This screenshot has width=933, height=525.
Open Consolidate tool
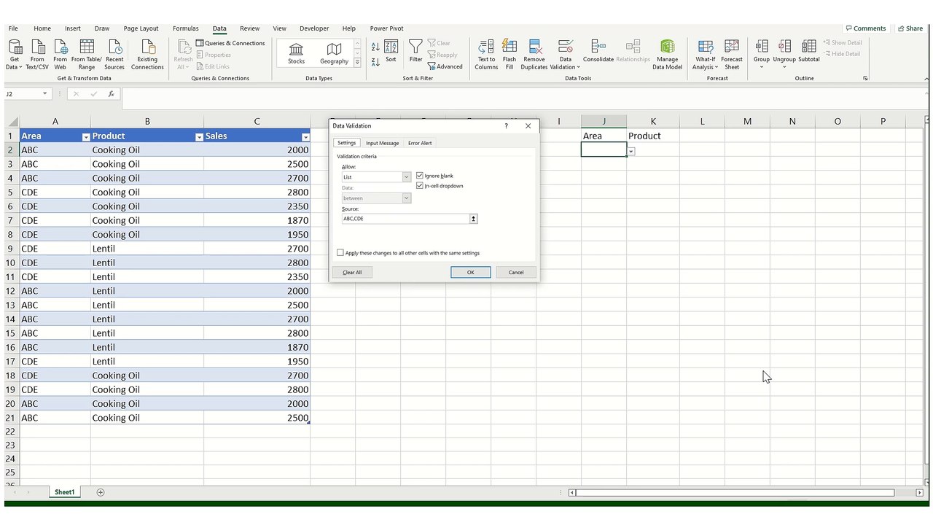[x=598, y=51]
